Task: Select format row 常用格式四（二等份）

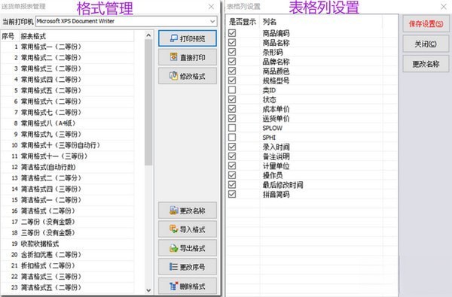Action: pos(68,80)
